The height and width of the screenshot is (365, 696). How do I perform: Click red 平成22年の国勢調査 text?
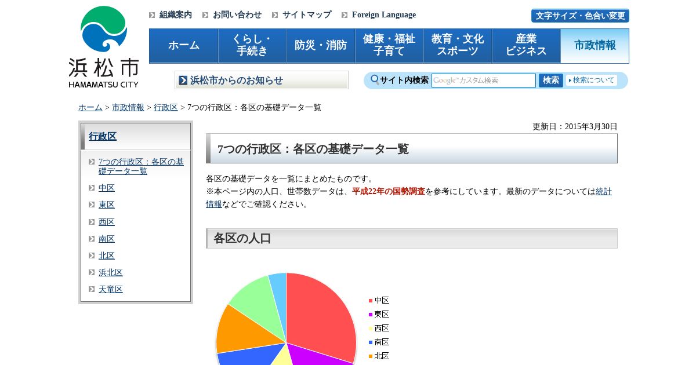coord(389,191)
